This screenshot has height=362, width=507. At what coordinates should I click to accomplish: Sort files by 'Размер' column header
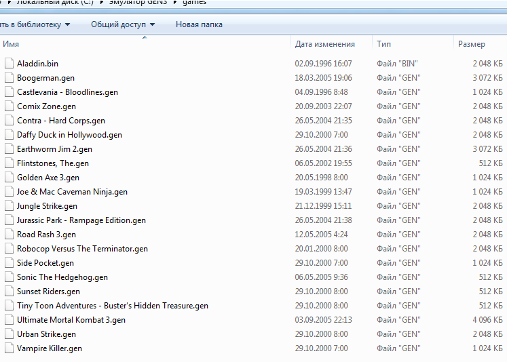click(472, 44)
